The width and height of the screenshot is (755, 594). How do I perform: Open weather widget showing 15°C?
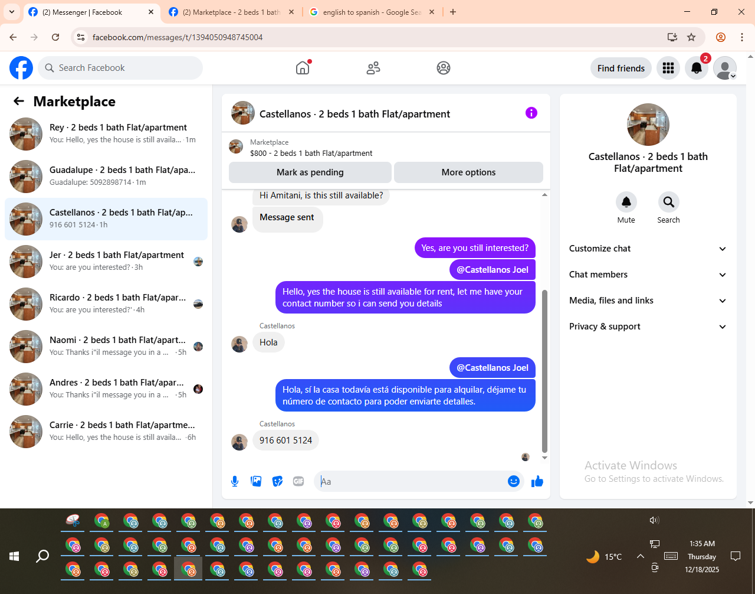click(604, 556)
